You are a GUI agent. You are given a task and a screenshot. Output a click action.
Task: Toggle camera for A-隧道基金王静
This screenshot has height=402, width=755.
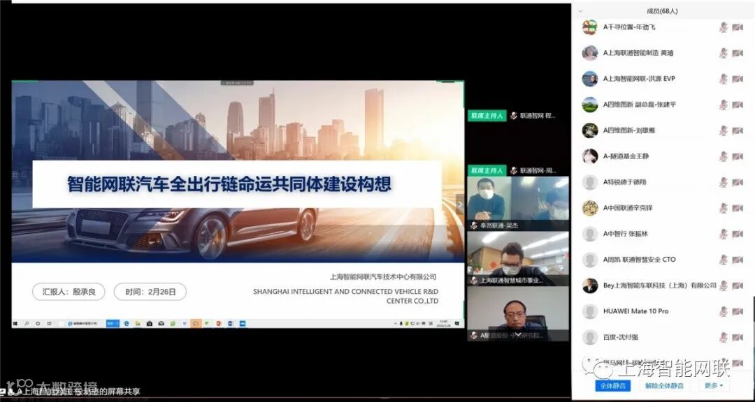[738, 156]
